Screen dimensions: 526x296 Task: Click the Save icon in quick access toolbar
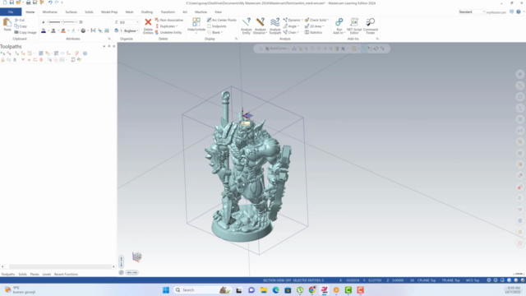pyautogui.click(x=12, y=2)
